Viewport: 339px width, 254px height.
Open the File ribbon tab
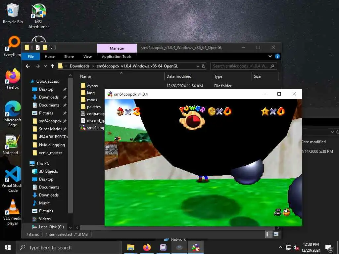click(31, 56)
